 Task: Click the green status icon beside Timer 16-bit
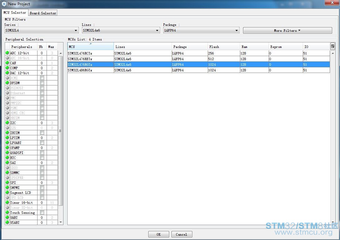coord(8,202)
